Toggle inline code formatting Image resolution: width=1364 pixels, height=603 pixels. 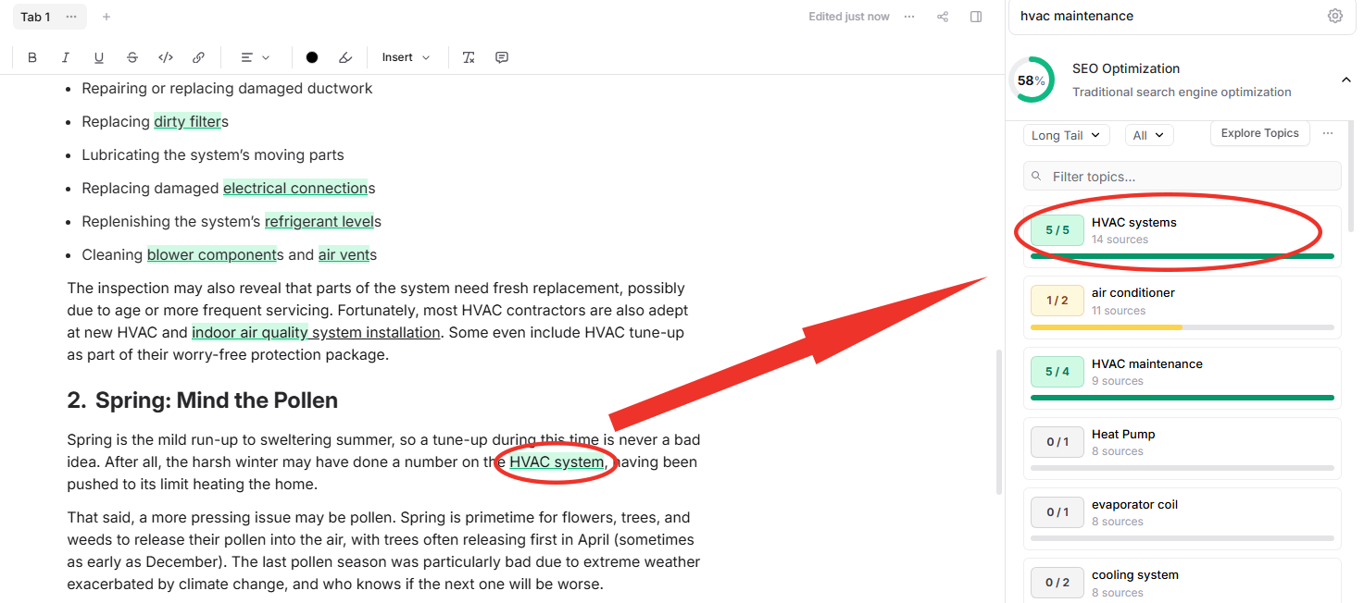pyautogui.click(x=166, y=57)
